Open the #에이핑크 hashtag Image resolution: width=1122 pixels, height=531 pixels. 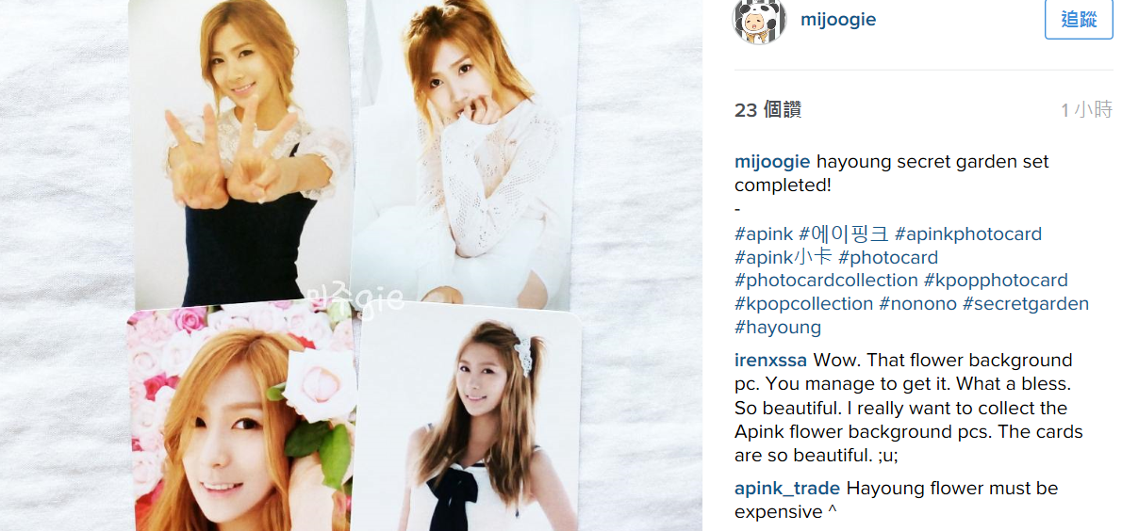(x=844, y=233)
